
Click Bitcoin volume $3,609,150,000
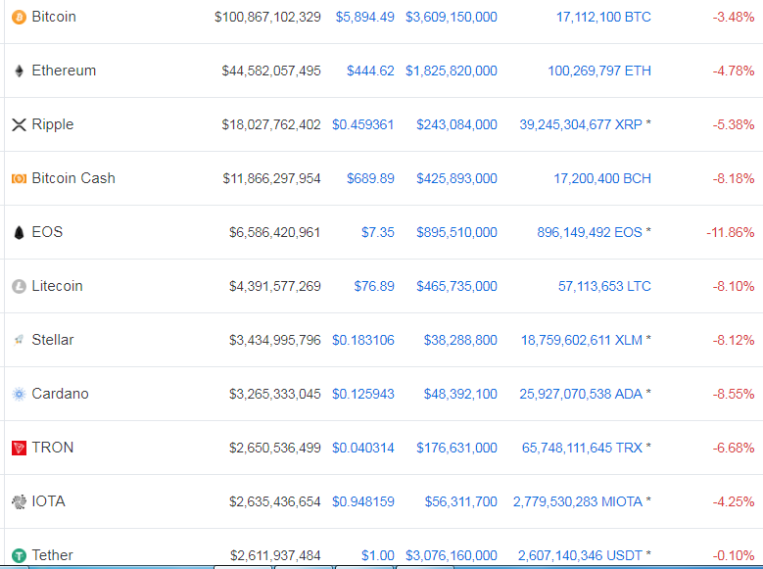(452, 17)
